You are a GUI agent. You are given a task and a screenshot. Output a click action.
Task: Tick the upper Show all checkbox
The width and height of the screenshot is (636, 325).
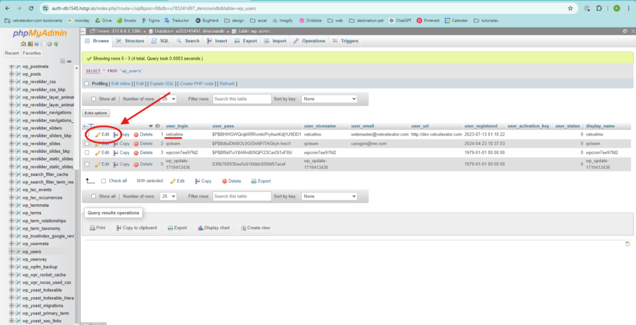click(93, 99)
